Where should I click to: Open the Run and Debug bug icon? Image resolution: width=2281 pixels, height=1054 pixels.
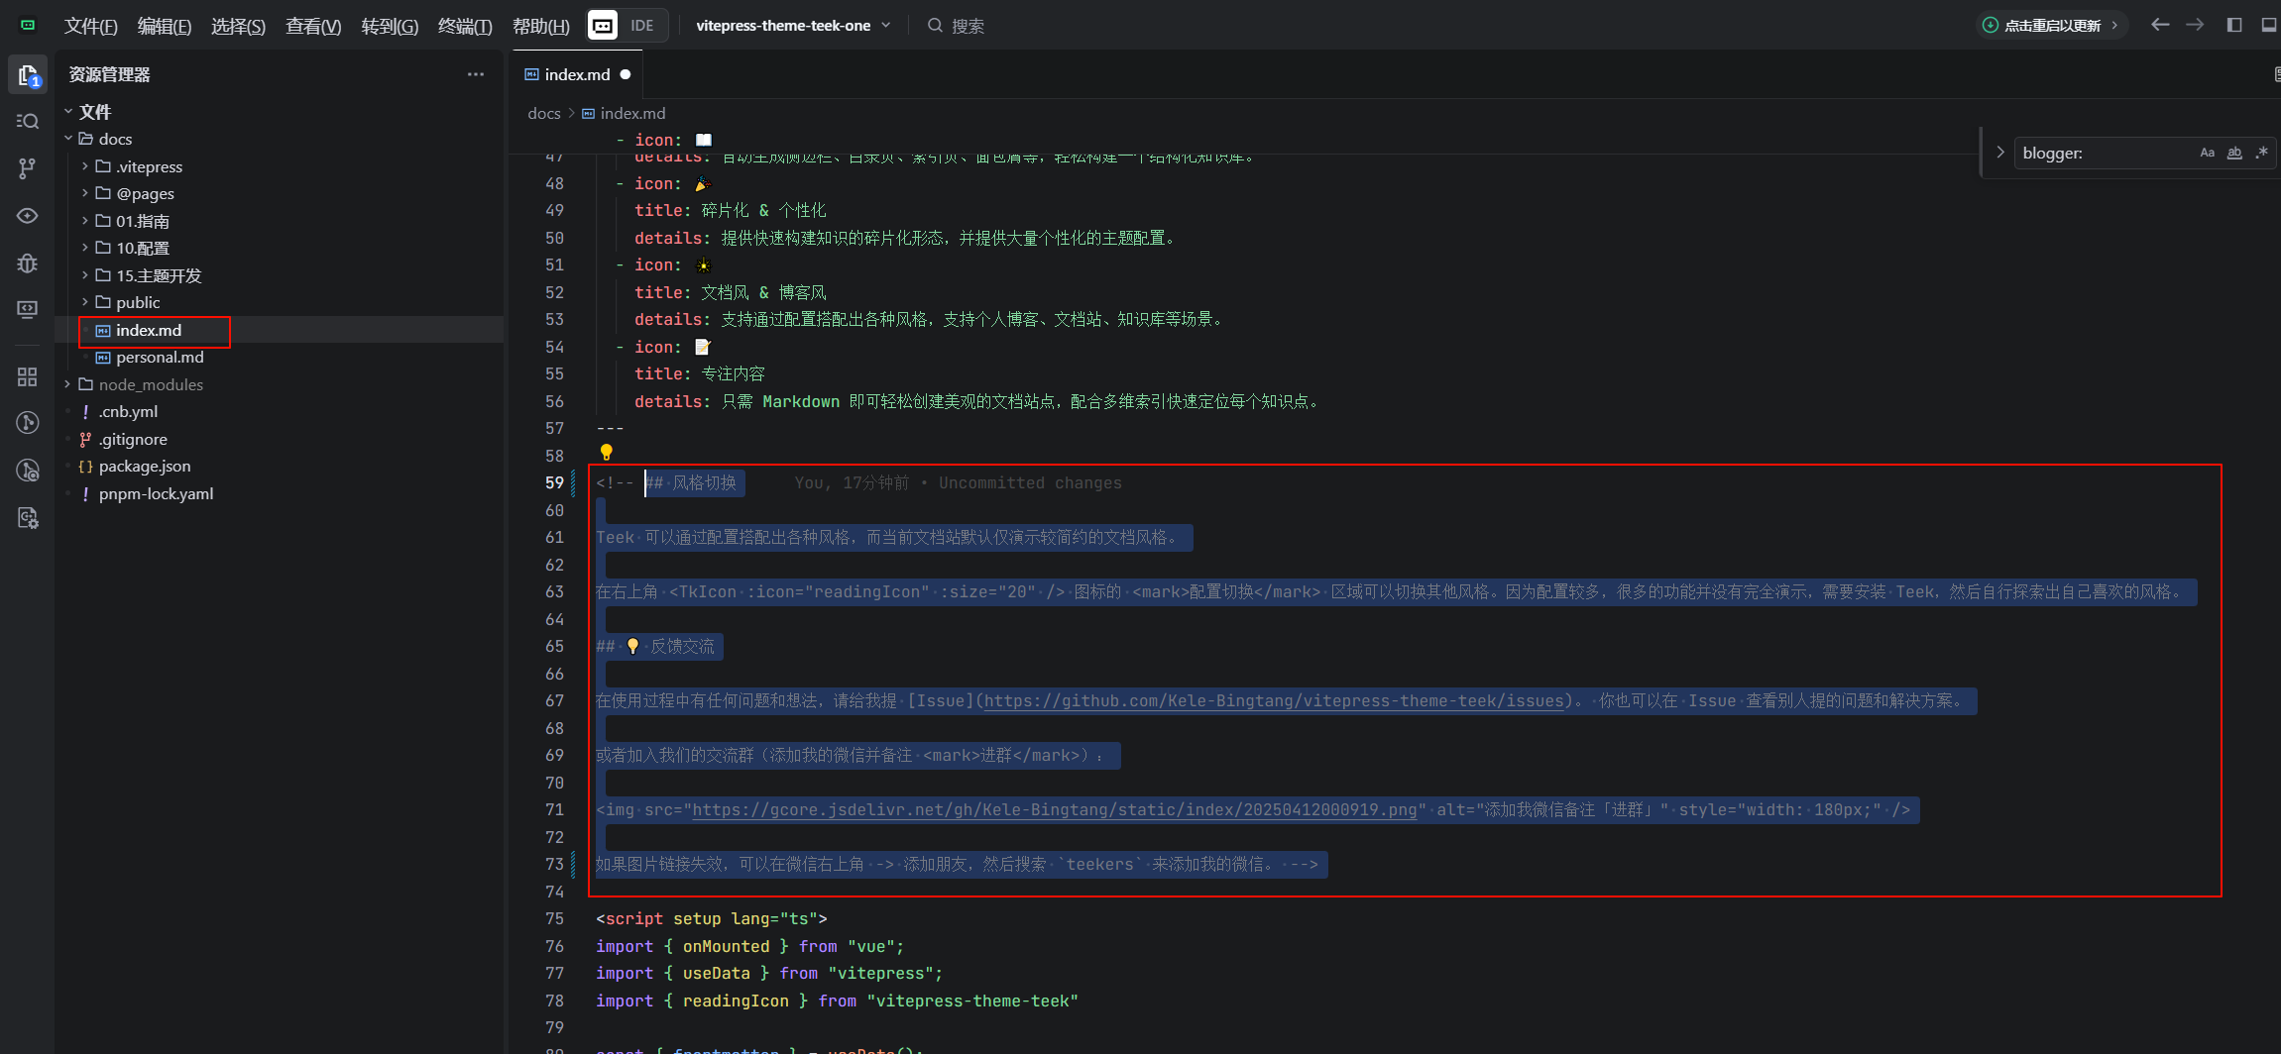click(27, 263)
